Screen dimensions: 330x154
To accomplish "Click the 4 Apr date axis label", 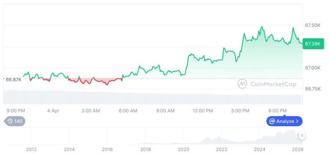I will point(53,111).
